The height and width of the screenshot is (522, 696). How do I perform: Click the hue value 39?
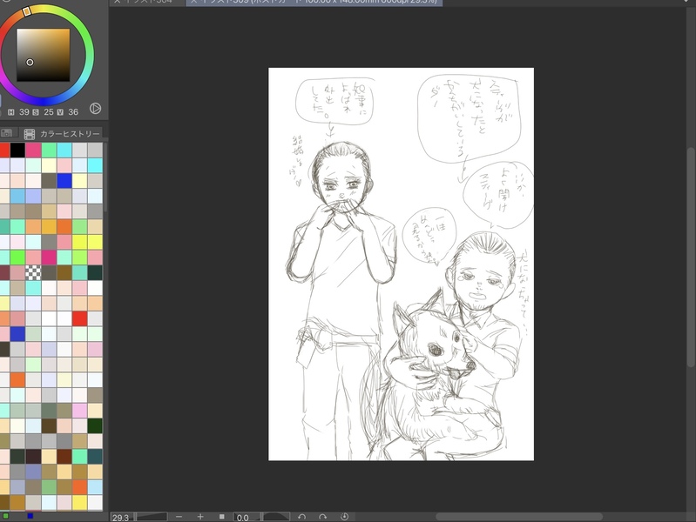pyautogui.click(x=24, y=112)
